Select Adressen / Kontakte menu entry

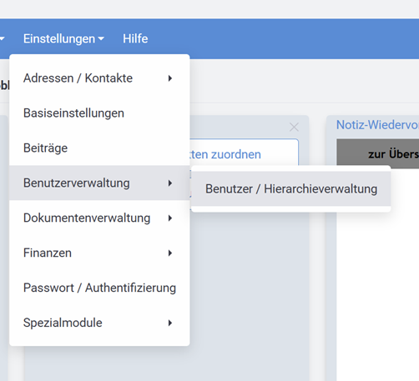tap(99, 78)
